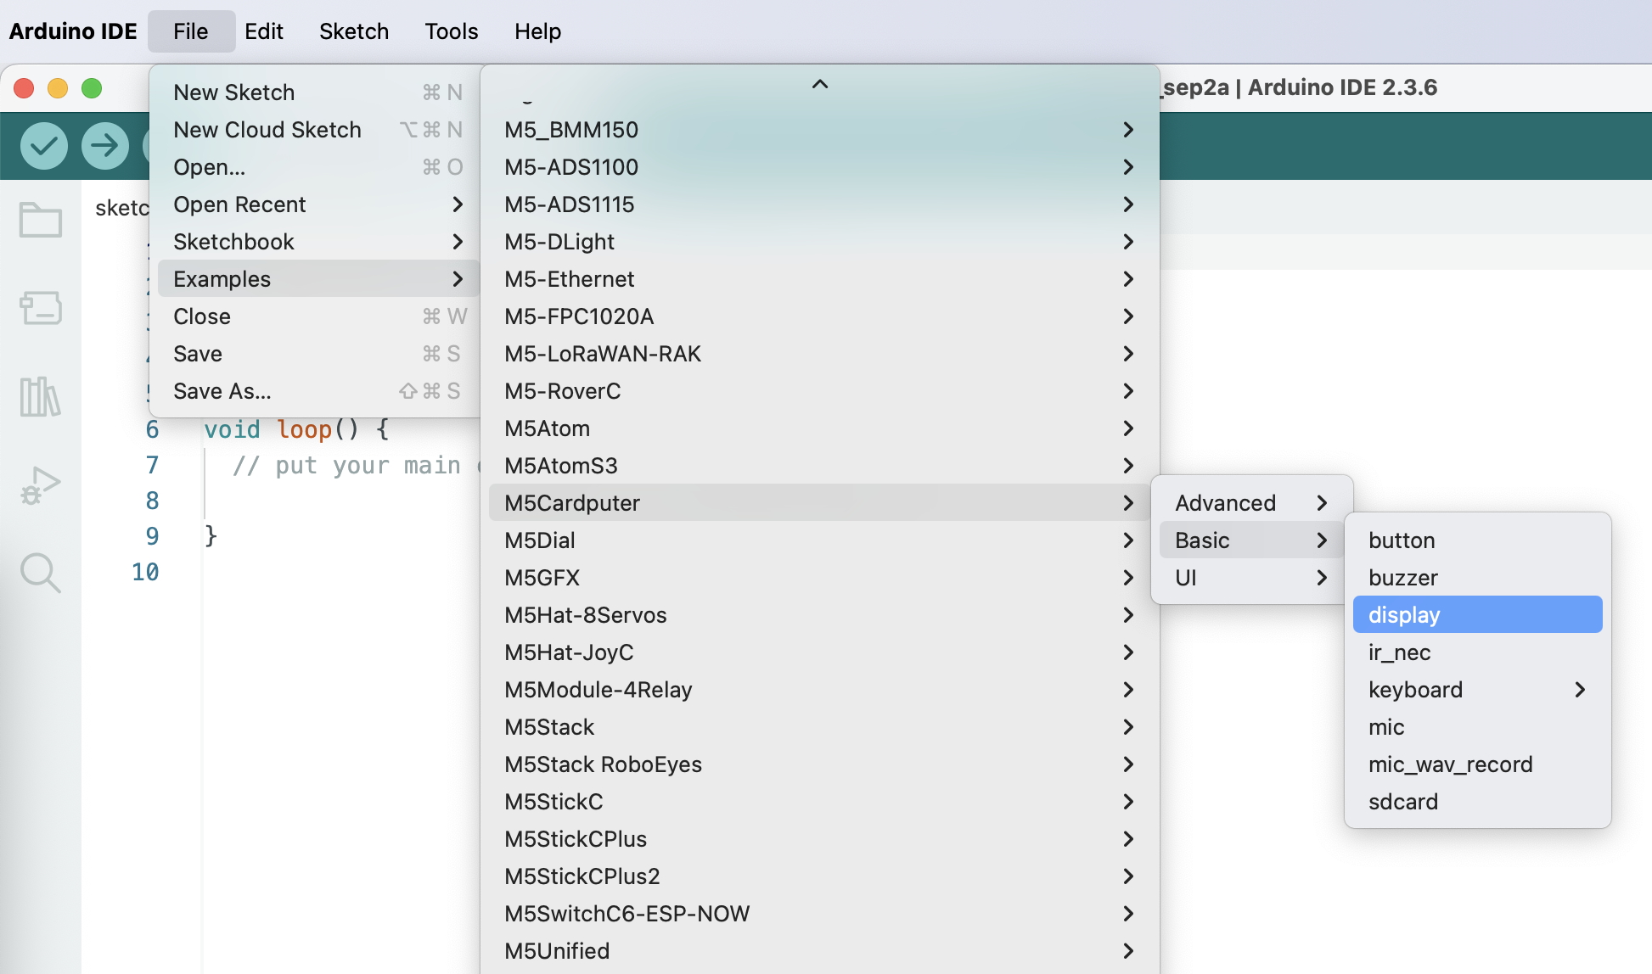This screenshot has height=974, width=1652.
Task: Open the ir_nec example
Action: pyautogui.click(x=1477, y=652)
